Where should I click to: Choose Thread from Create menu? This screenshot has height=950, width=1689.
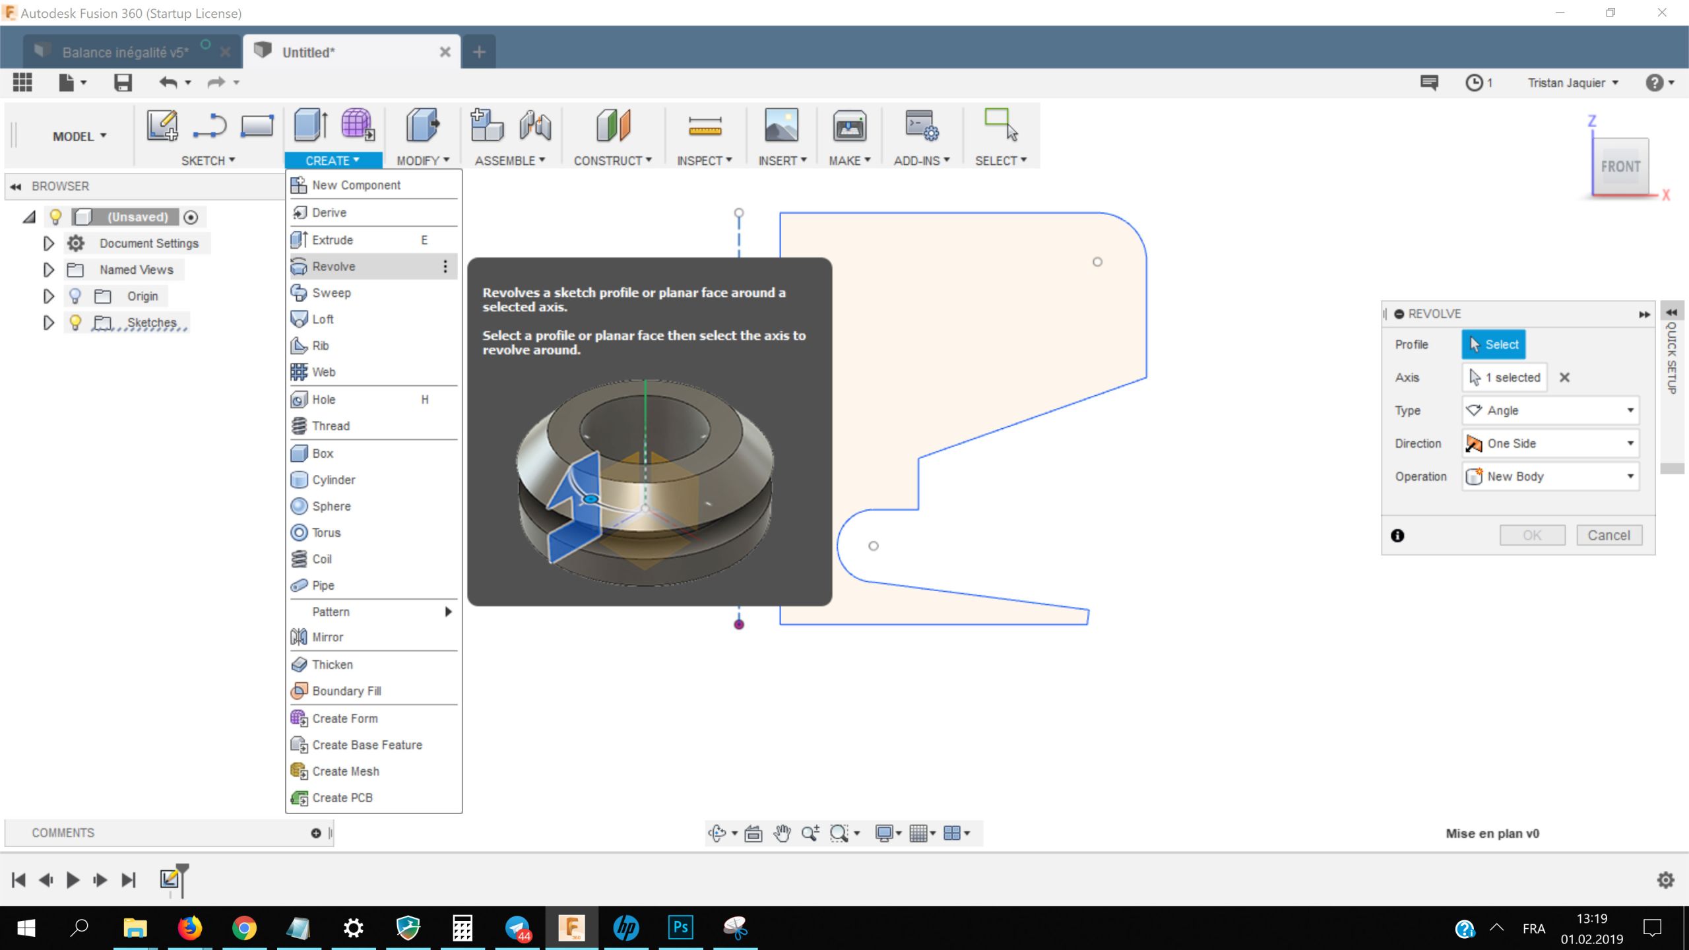coord(373,426)
